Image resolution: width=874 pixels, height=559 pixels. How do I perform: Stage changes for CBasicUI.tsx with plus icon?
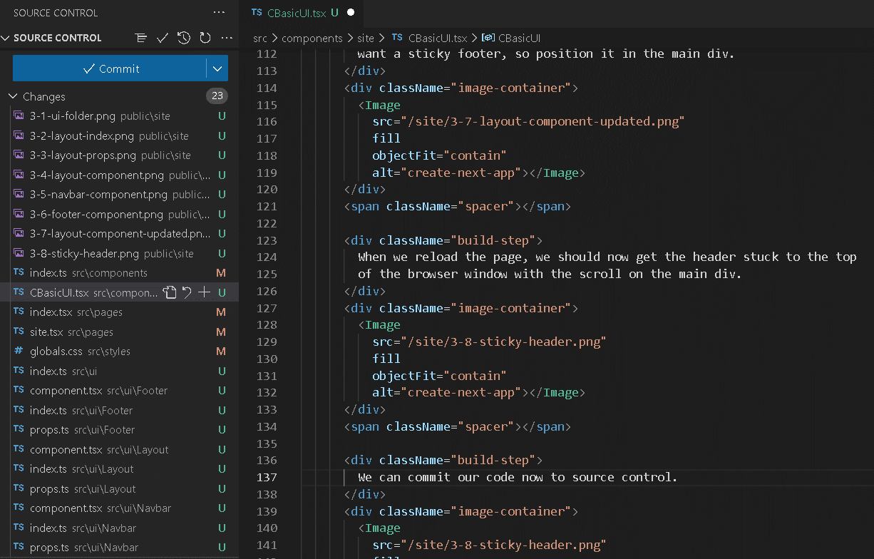pos(205,292)
